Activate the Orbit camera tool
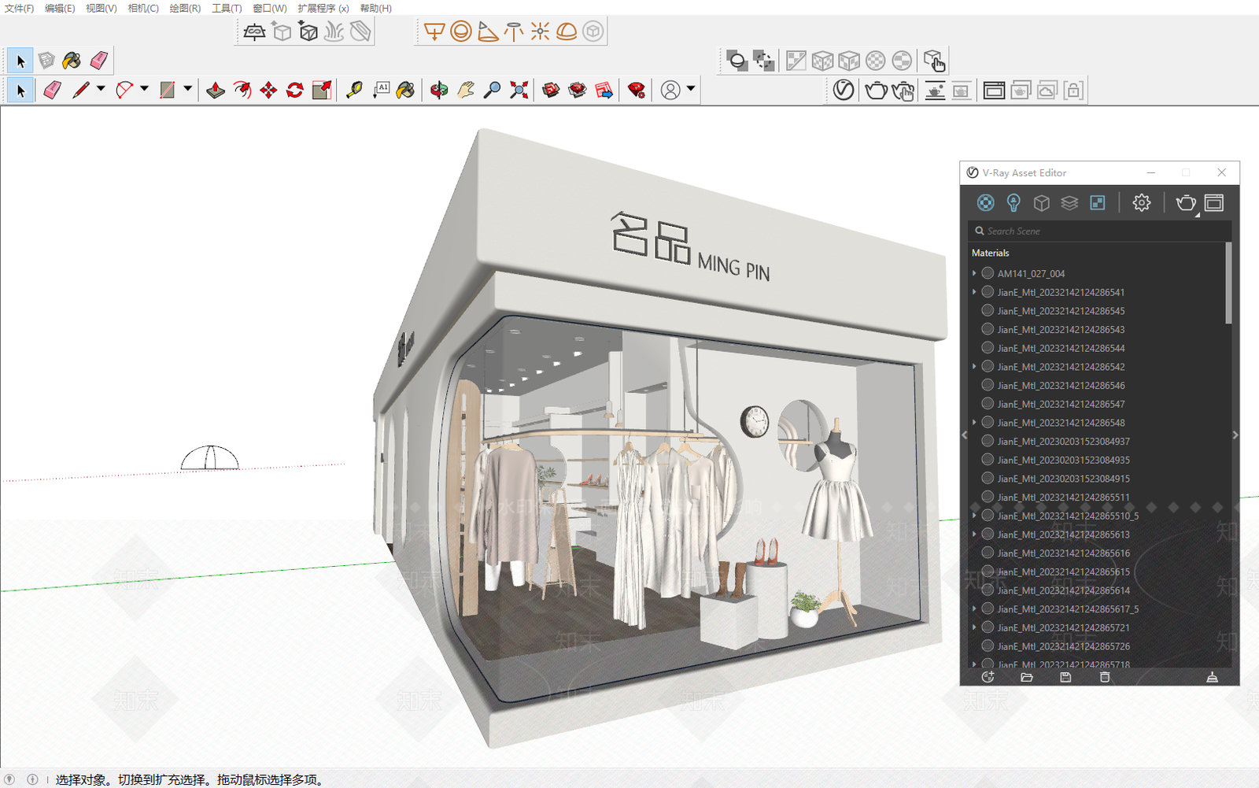This screenshot has width=1259, height=788. point(439,90)
